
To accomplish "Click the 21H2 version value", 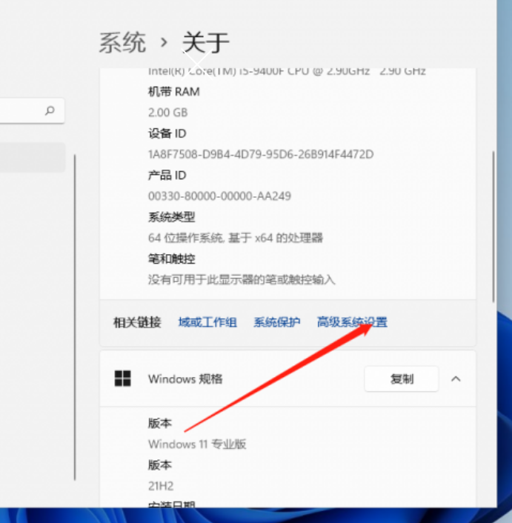I will click(161, 486).
